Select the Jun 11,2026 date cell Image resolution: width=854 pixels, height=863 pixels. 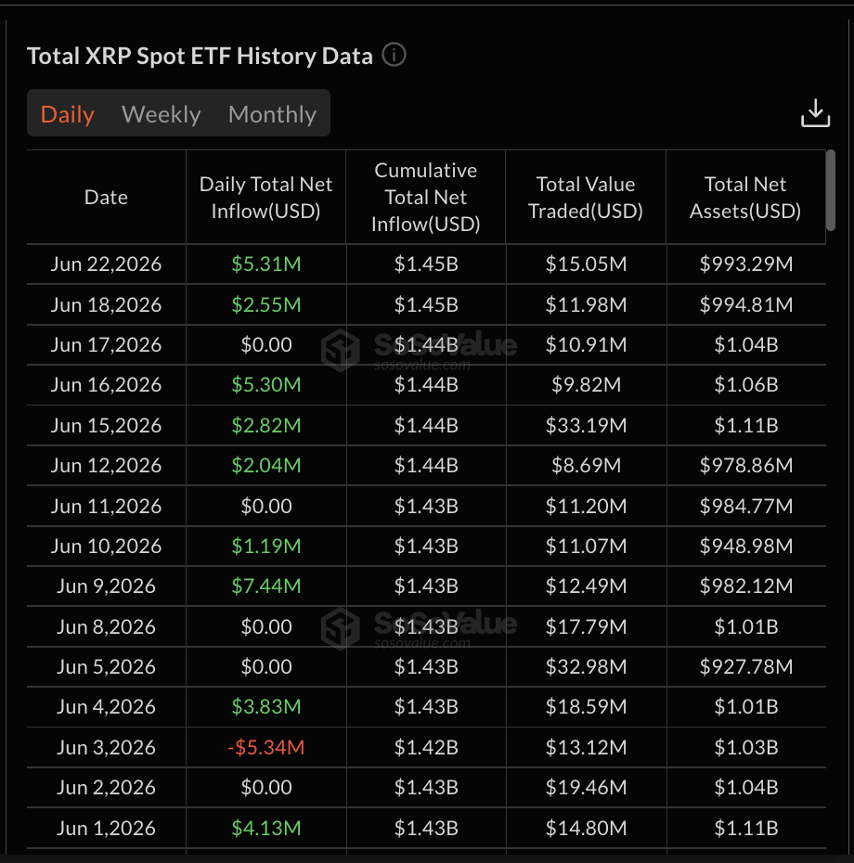106,506
